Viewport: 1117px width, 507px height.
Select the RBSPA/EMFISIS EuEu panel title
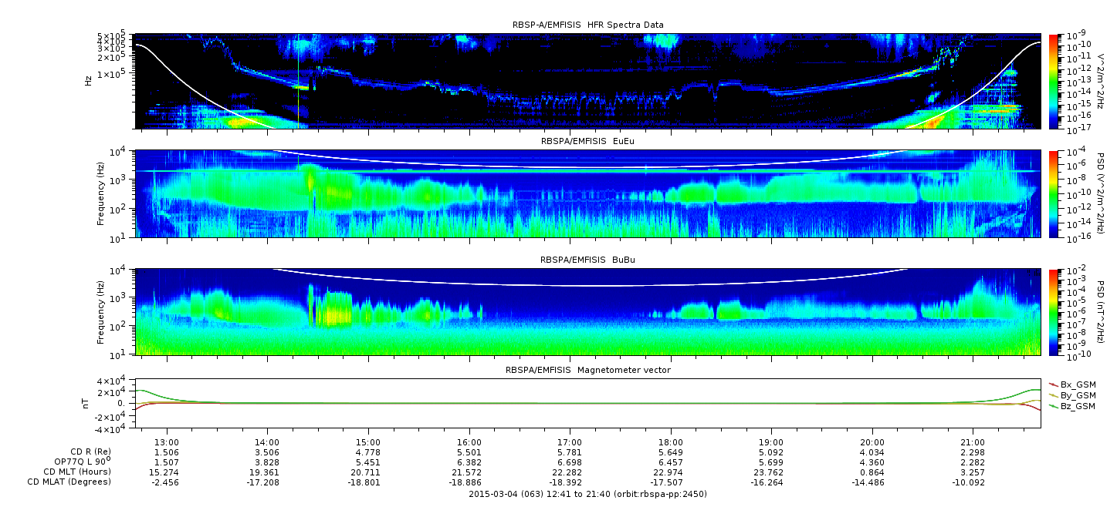pyautogui.click(x=587, y=142)
